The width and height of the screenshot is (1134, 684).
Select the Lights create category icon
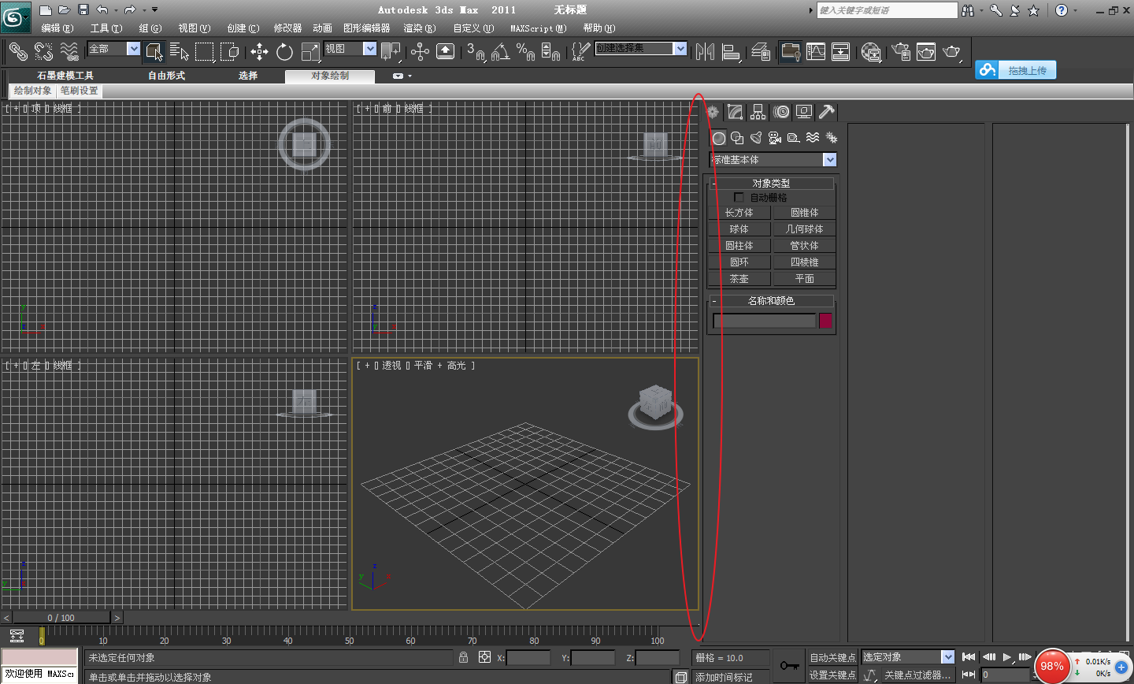click(756, 138)
